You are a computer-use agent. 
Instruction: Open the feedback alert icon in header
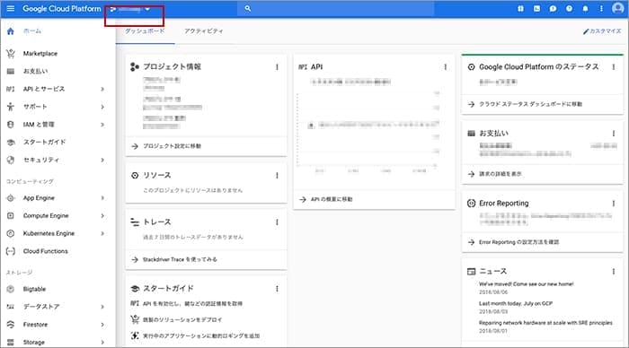point(553,8)
